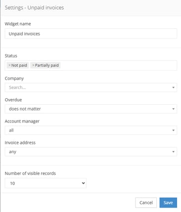Remove the "Not paid" status tag
The height and width of the screenshot is (212, 181).
(x=9, y=65)
